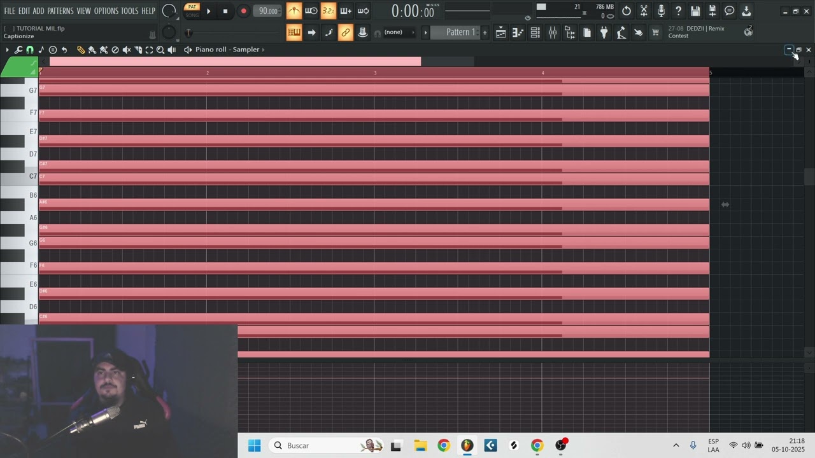Pick the magnifier Zoom tool
815x458 pixels.
click(160, 50)
